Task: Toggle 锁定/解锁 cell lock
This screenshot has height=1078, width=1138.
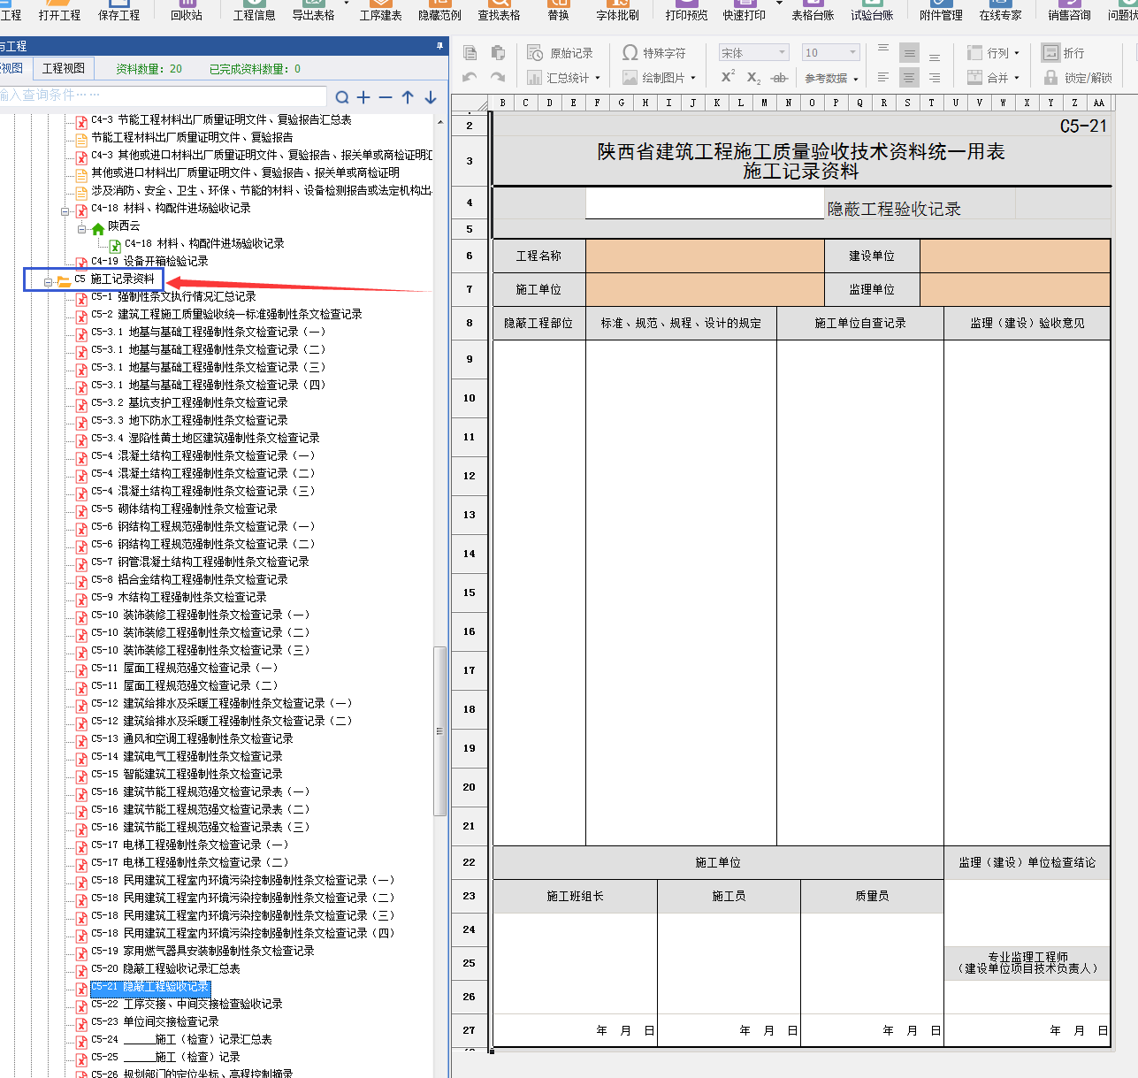Action: coord(1078,78)
